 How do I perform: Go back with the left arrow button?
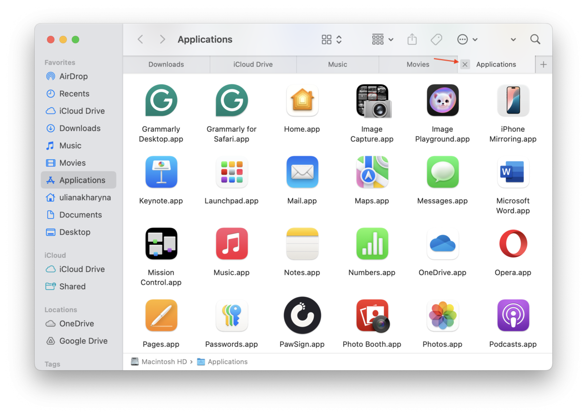tap(140, 40)
